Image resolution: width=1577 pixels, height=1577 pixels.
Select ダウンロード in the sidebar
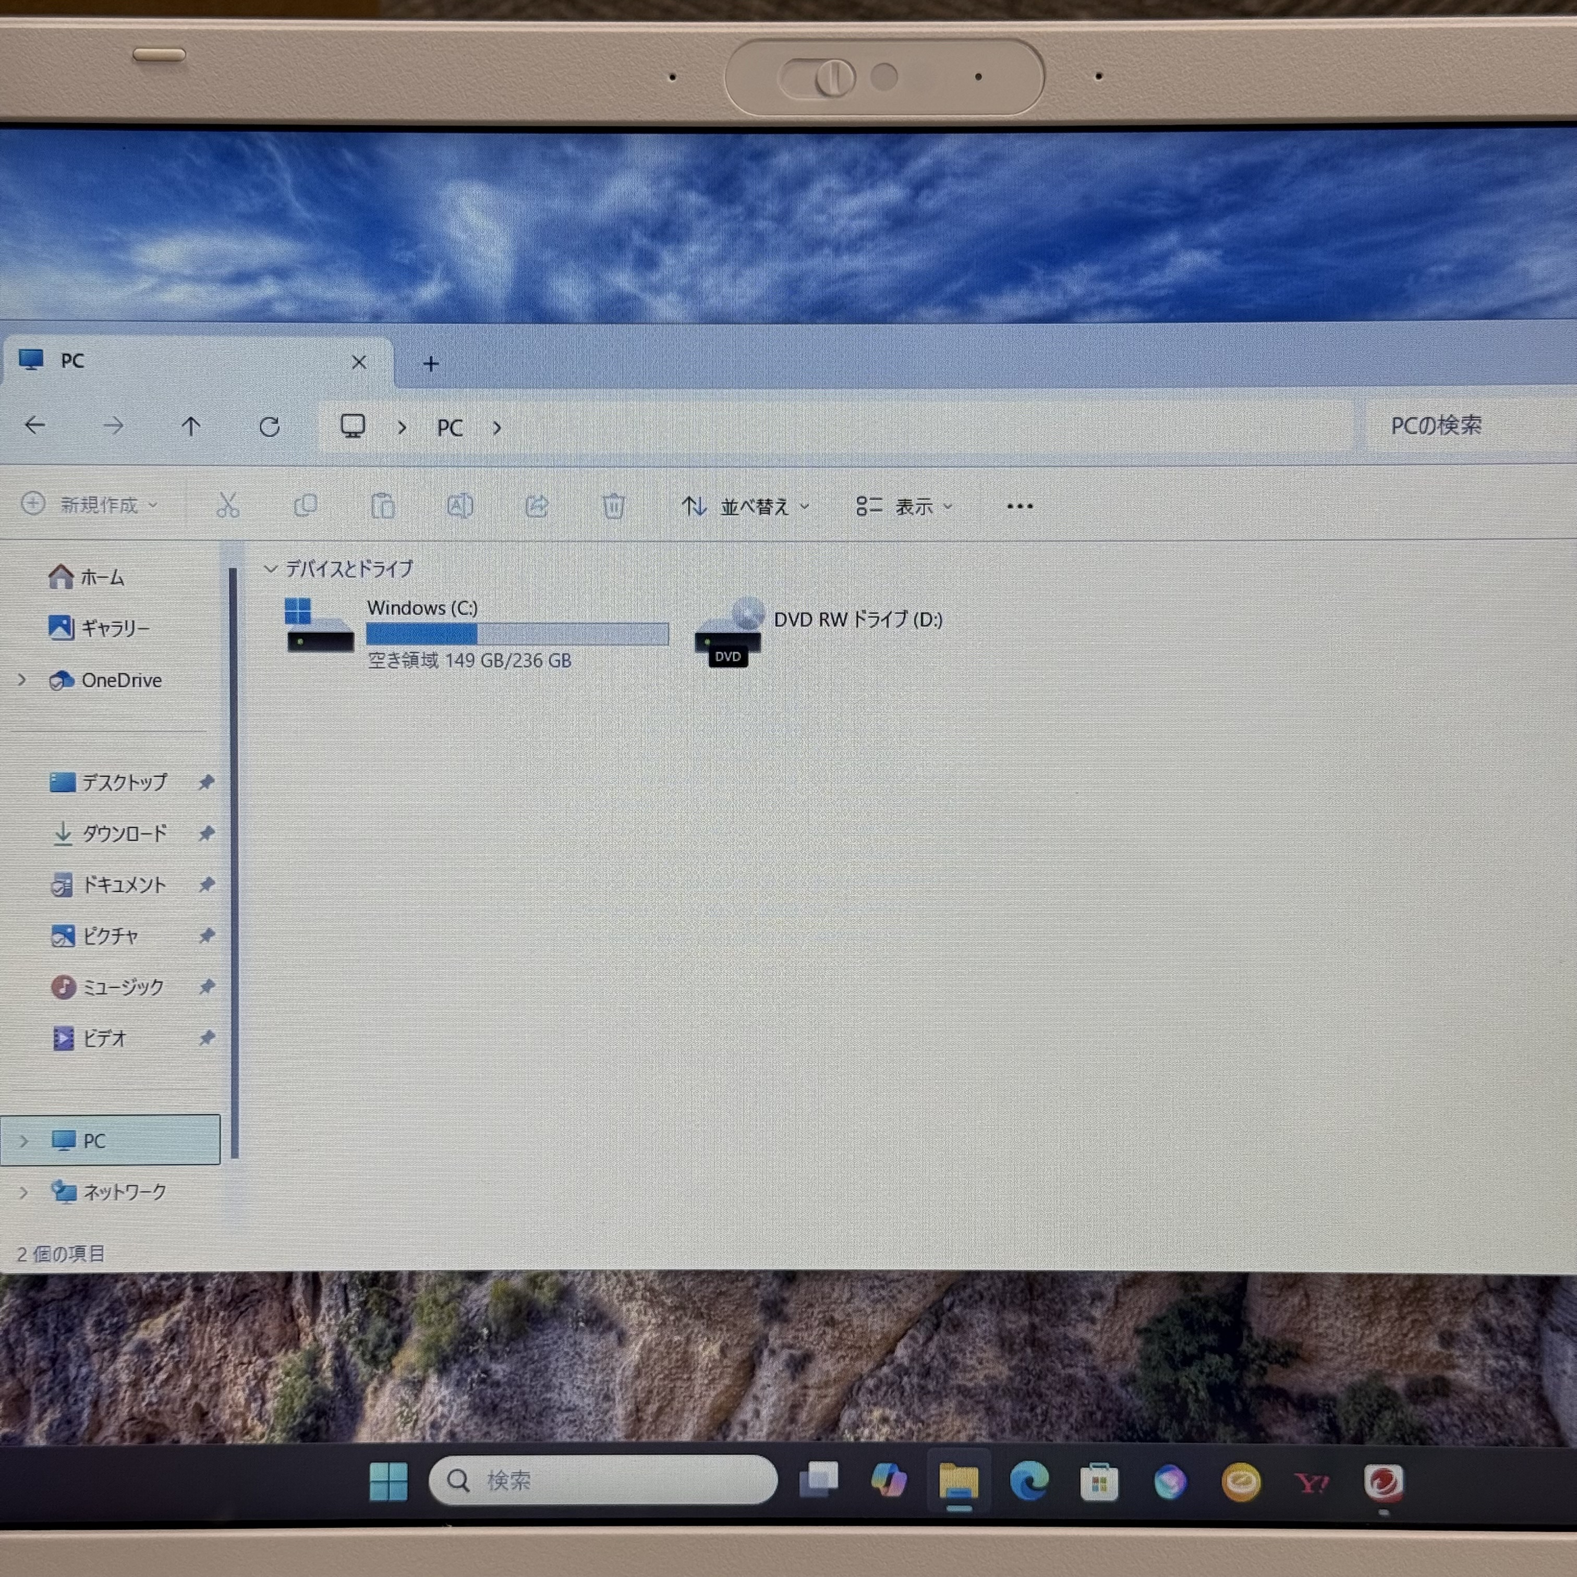(x=124, y=833)
